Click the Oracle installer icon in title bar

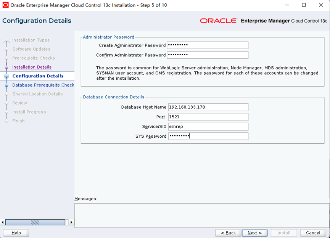[x=5, y=5]
